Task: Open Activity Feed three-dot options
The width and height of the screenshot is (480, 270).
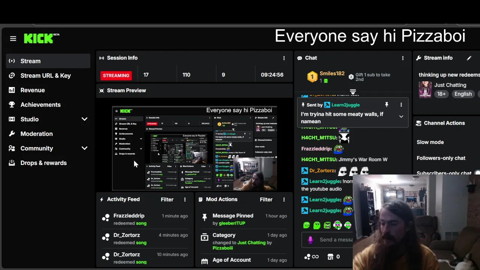Action: pos(185,199)
